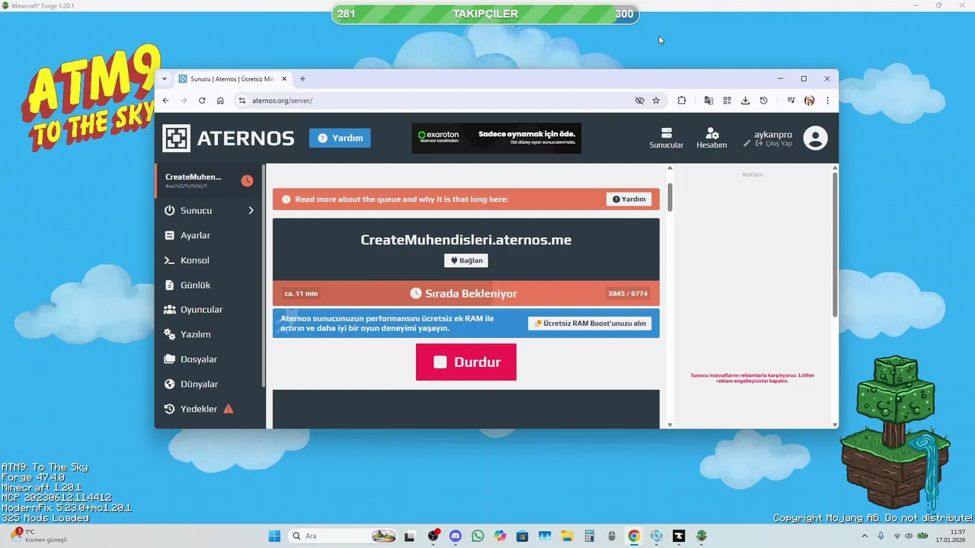The height and width of the screenshot is (548, 975).
Task: Open the browser history icon
Action: [x=763, y=100]
